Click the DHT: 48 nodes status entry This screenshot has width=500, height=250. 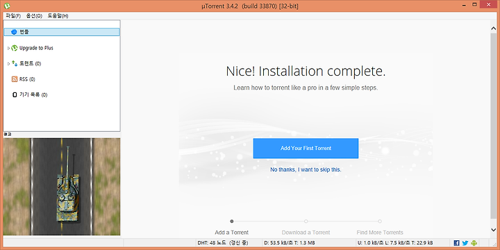click(x=223, y=243)
